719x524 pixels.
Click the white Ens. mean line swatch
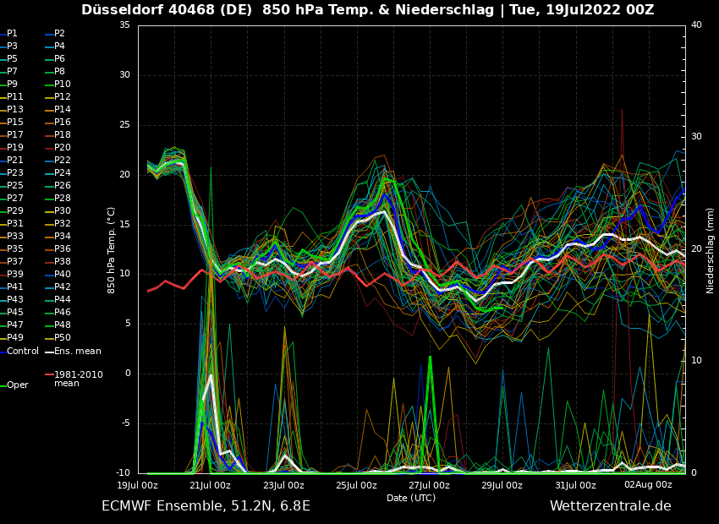[49, 351]
